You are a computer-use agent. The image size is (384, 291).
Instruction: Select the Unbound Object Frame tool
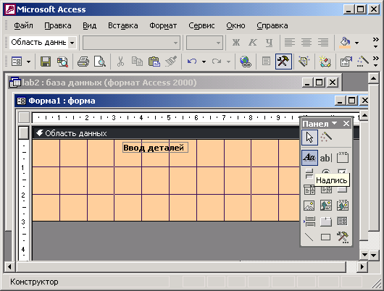coord(326,206)
